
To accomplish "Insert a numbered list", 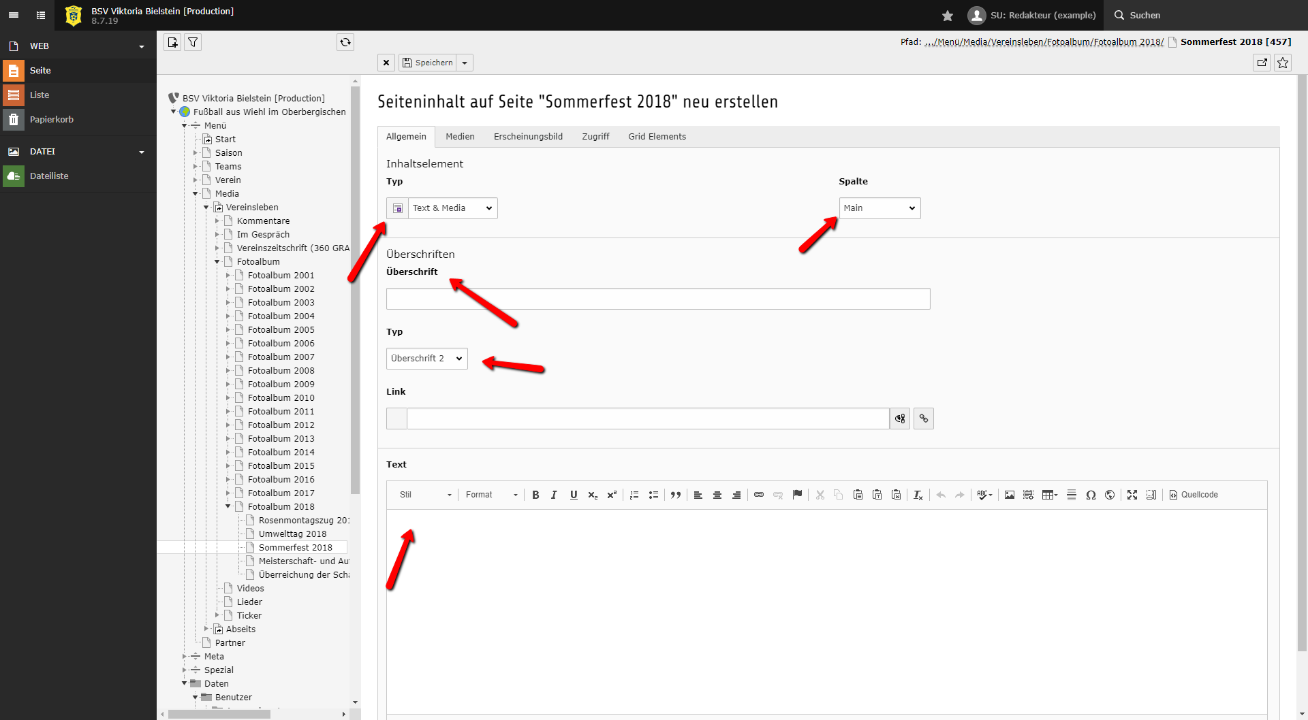I will [634, 495].
